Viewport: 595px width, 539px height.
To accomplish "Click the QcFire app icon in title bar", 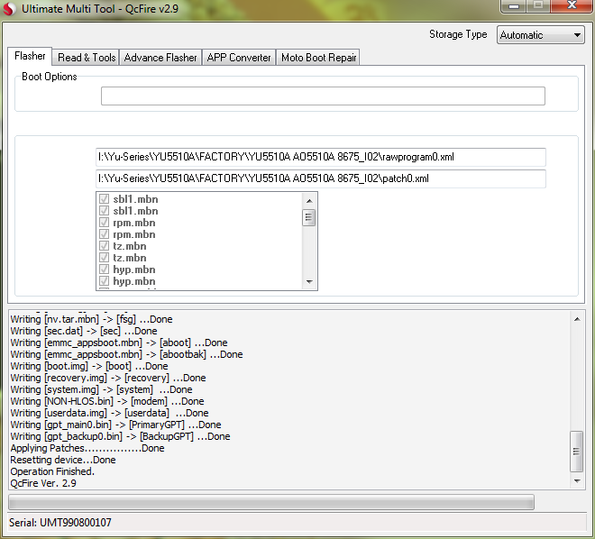I will click(9, 8).
